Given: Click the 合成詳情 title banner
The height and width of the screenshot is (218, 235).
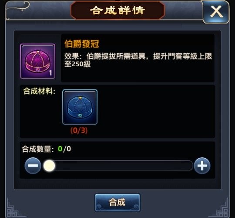Looking at the screenshot, I should pyautogui.click(x=117, y=10).
